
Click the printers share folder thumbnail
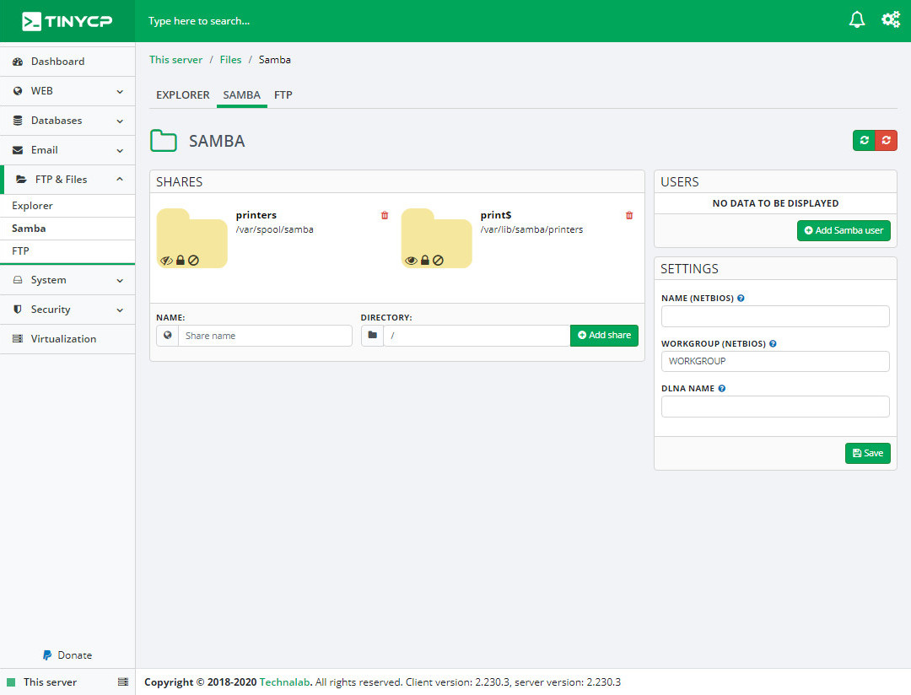[191, 238]
